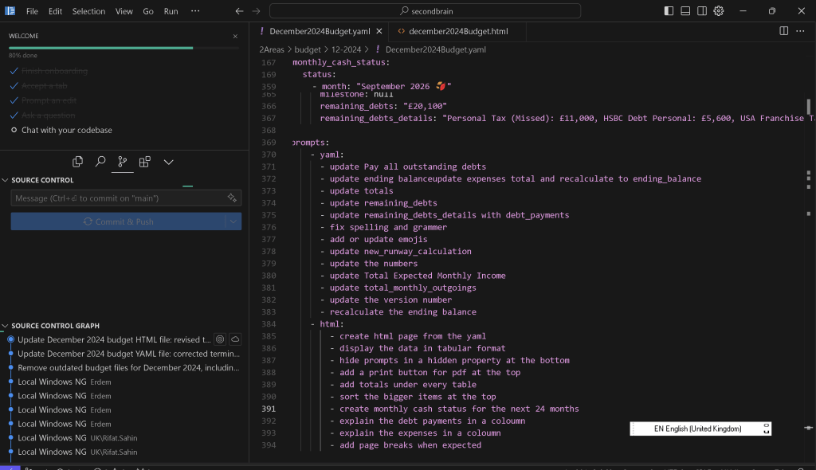Open the File menu
Image resolution: width=816 pixels, height=470 pixels.
coord(32,11)
